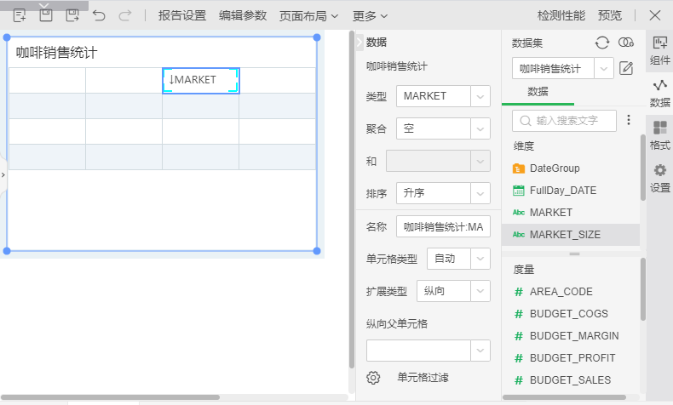Open the 排序 升序 sort dropdown
Image resolution: width=673 pixels, height=405 pixels.
click(x=480, y=193)
